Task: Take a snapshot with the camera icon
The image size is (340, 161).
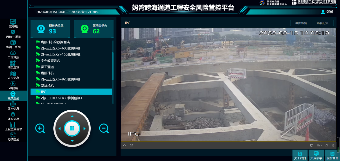Action: [131, 145]
